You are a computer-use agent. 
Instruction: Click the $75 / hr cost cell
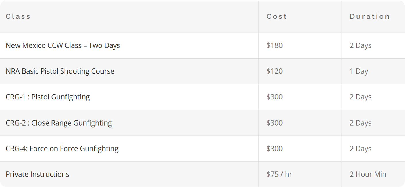pyautogui.click(x=279, y=174)
